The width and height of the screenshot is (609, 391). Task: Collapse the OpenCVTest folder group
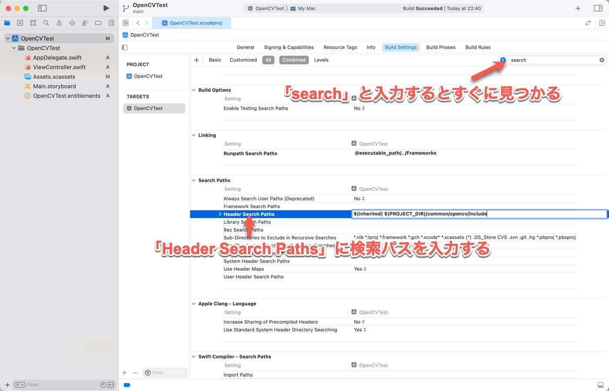[14, 48]
